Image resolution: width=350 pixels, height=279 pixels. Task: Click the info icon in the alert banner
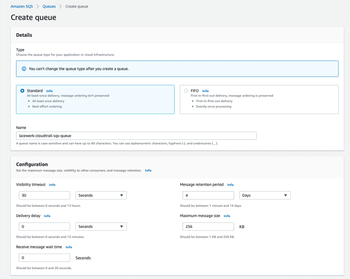pos(24,69)
